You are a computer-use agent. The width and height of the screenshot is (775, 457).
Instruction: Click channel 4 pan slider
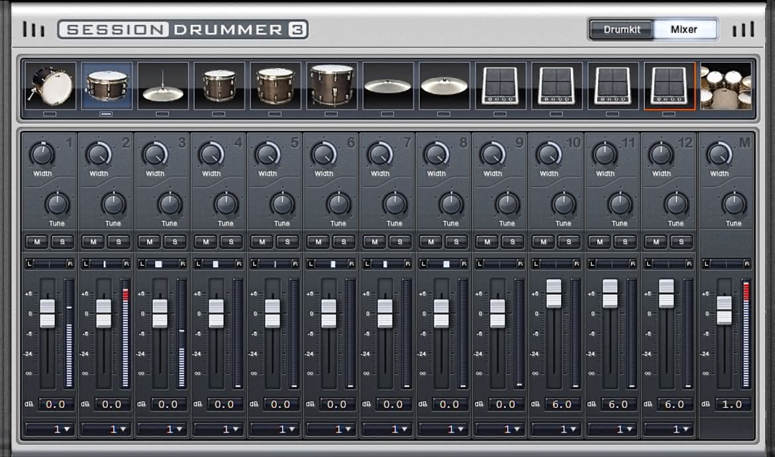coord(219,264)
